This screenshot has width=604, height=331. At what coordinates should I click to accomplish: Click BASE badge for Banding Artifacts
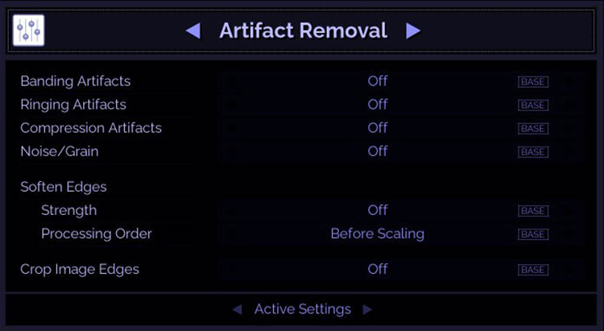coord(532,82)
